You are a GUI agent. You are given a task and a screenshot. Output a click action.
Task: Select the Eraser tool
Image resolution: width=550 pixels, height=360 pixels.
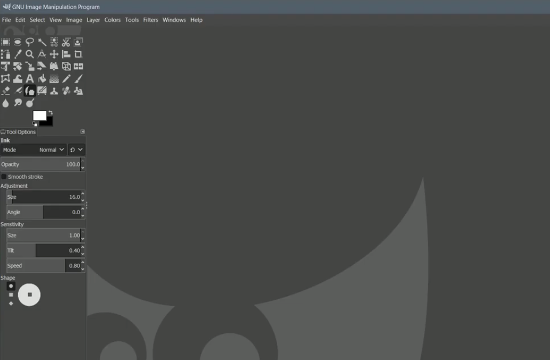coord(5,90)
